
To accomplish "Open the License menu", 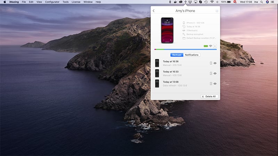I will pos(76,2).
